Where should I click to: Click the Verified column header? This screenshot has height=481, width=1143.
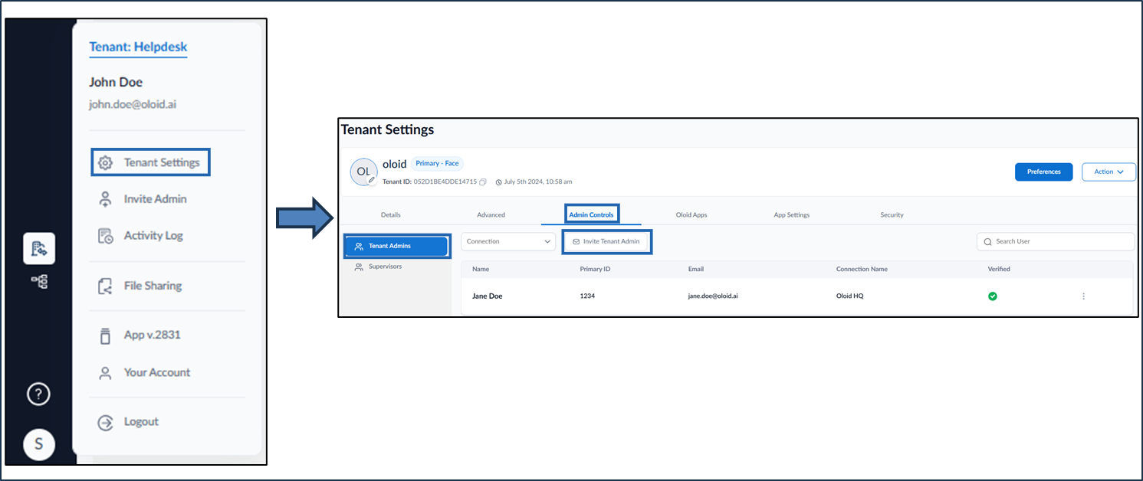(999, 269)
